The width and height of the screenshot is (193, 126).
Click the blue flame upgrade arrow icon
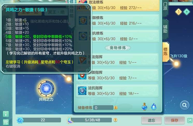[x=154, y=107]
